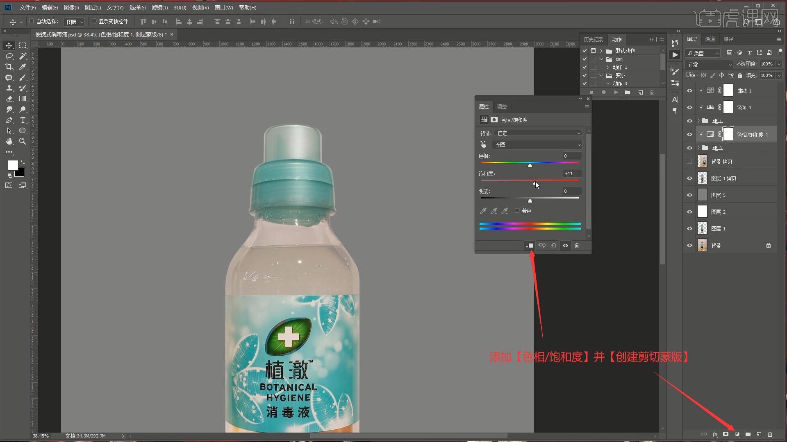787x442 pixels.
Task: Click the reset adjustment defaults icon
Action: click(x=554, y=246)
